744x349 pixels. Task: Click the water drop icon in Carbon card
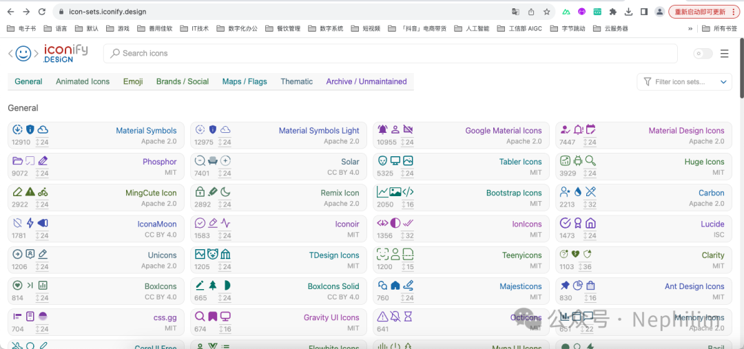[x=577, y=191]
